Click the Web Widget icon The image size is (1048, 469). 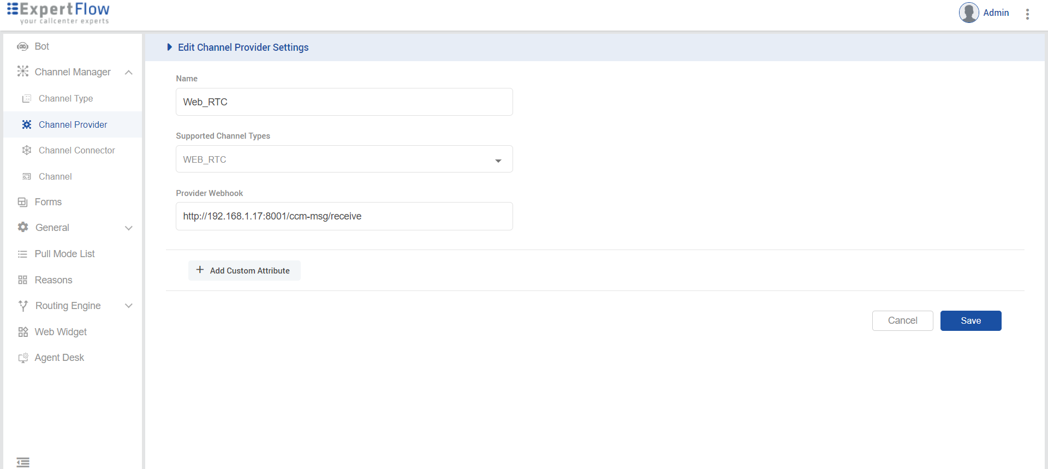click(23, 332)
